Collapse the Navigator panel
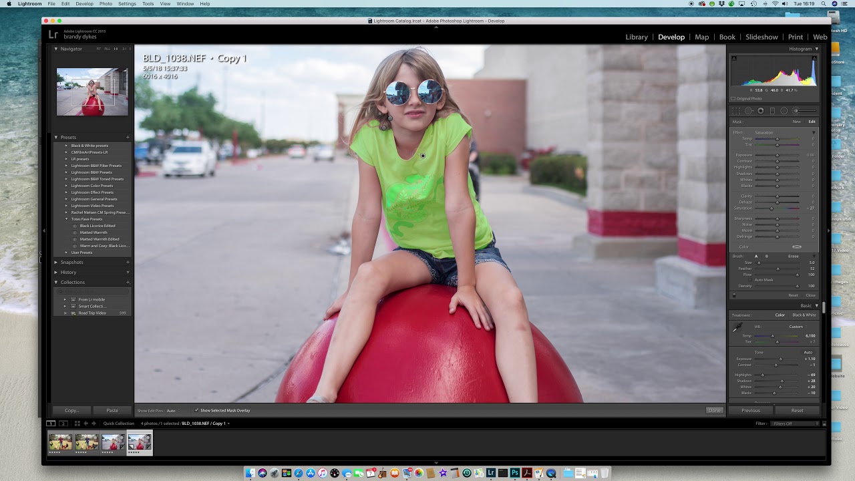This screenshot has height=481, width=855. coord(56,49)
